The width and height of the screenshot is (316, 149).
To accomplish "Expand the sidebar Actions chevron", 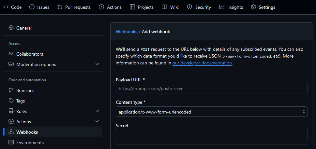I will click(x=97, y=122).
